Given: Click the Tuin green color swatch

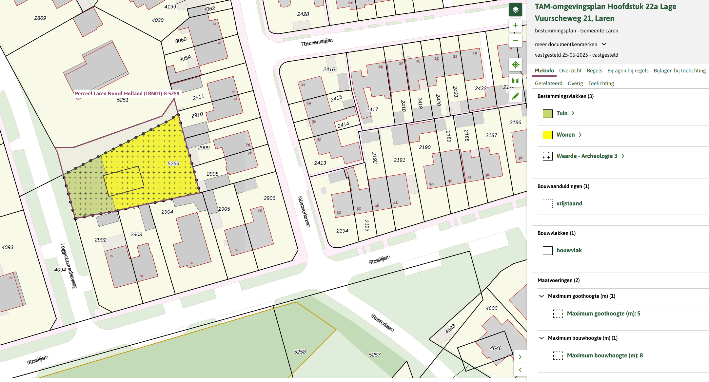Looking at the screenshot, I should [547, 114].
